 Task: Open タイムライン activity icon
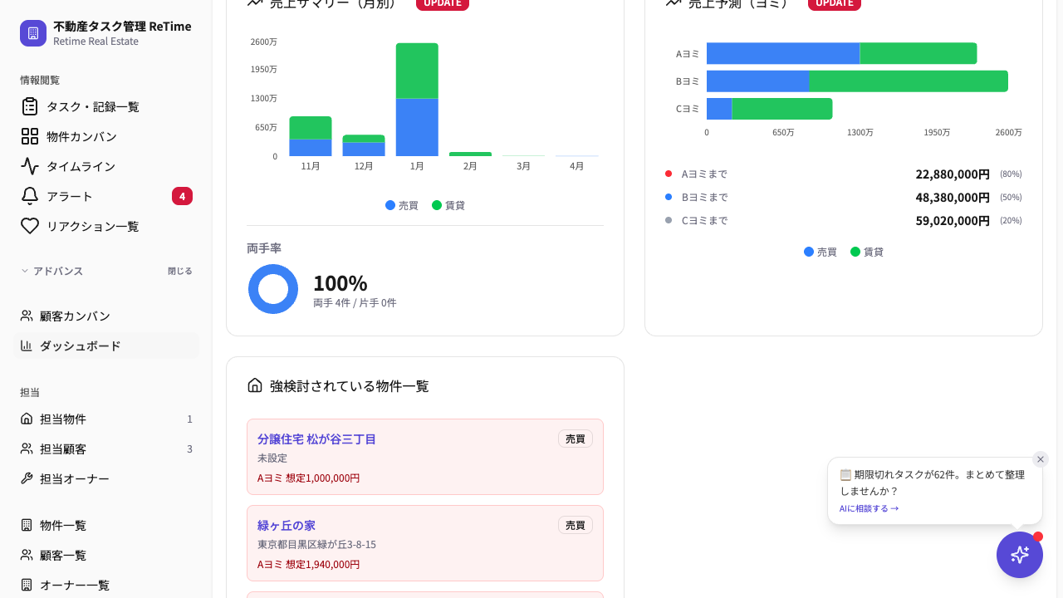(30, 166)
